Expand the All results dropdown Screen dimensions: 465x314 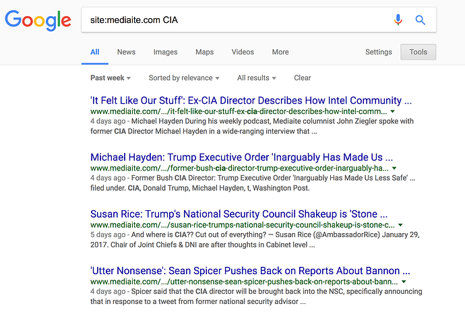[x=257, y=78]
